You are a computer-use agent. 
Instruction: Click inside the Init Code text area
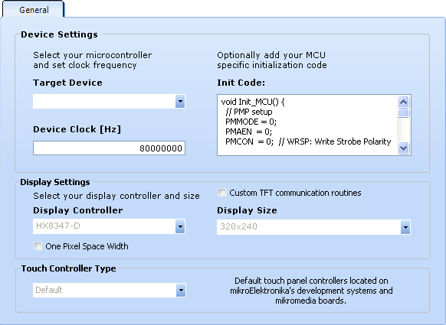pos(307,125)
